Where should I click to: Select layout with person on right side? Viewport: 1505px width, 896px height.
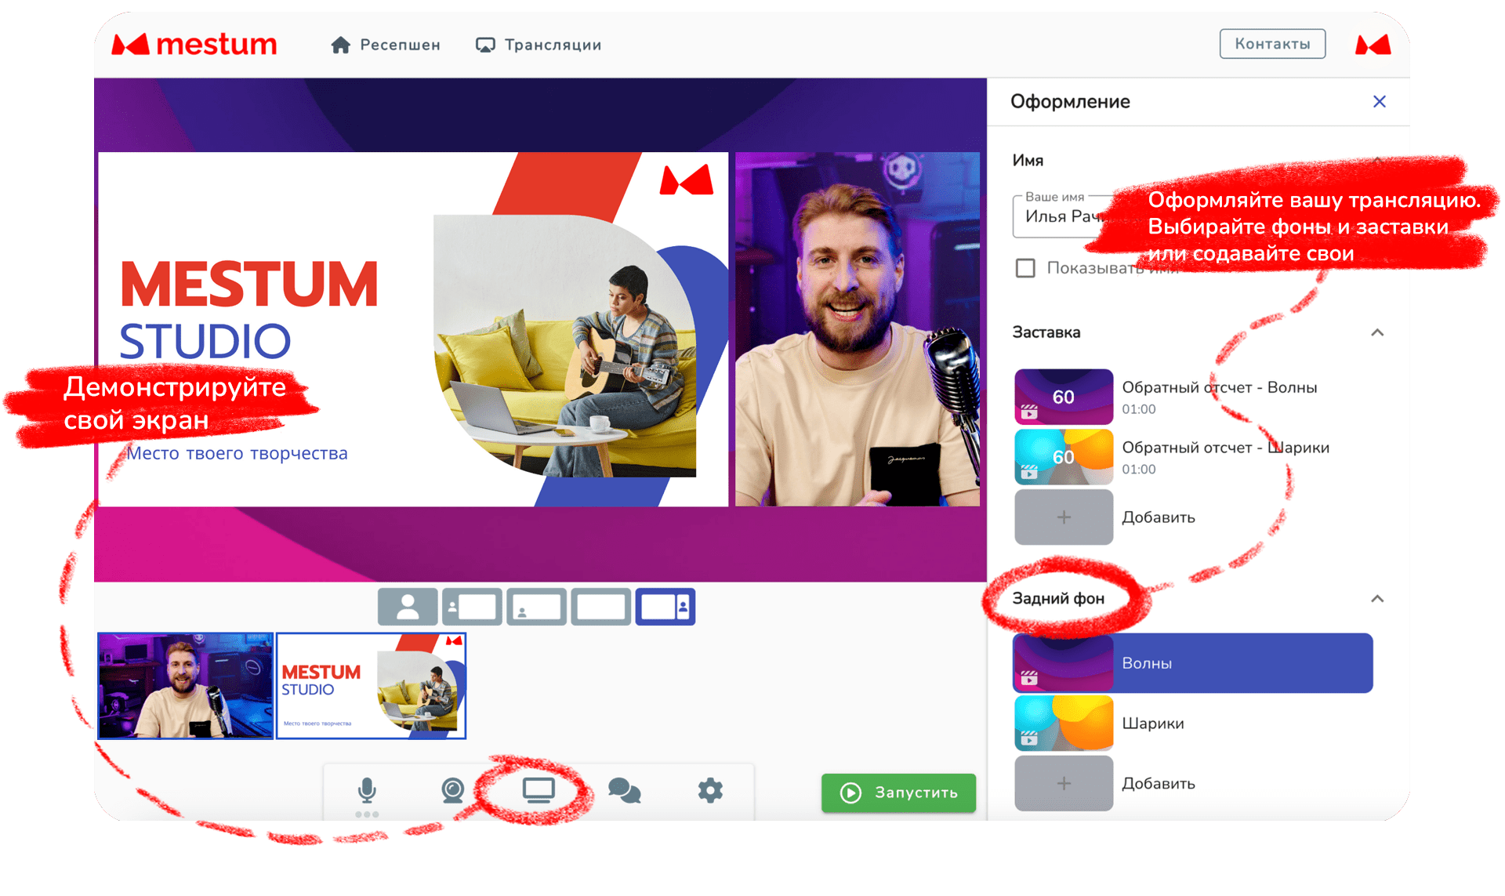(x=665, y=607)
